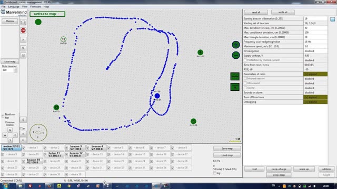337x189 pixels.
Task: Open file explorer from the taskbar
Action: 20,186
